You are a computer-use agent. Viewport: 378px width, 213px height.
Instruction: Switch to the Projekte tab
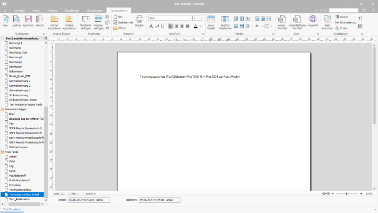pos(52,10)
